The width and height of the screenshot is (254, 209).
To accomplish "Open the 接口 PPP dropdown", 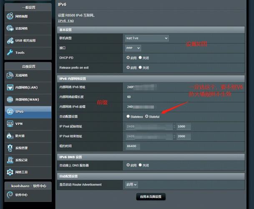I will 133,48.
